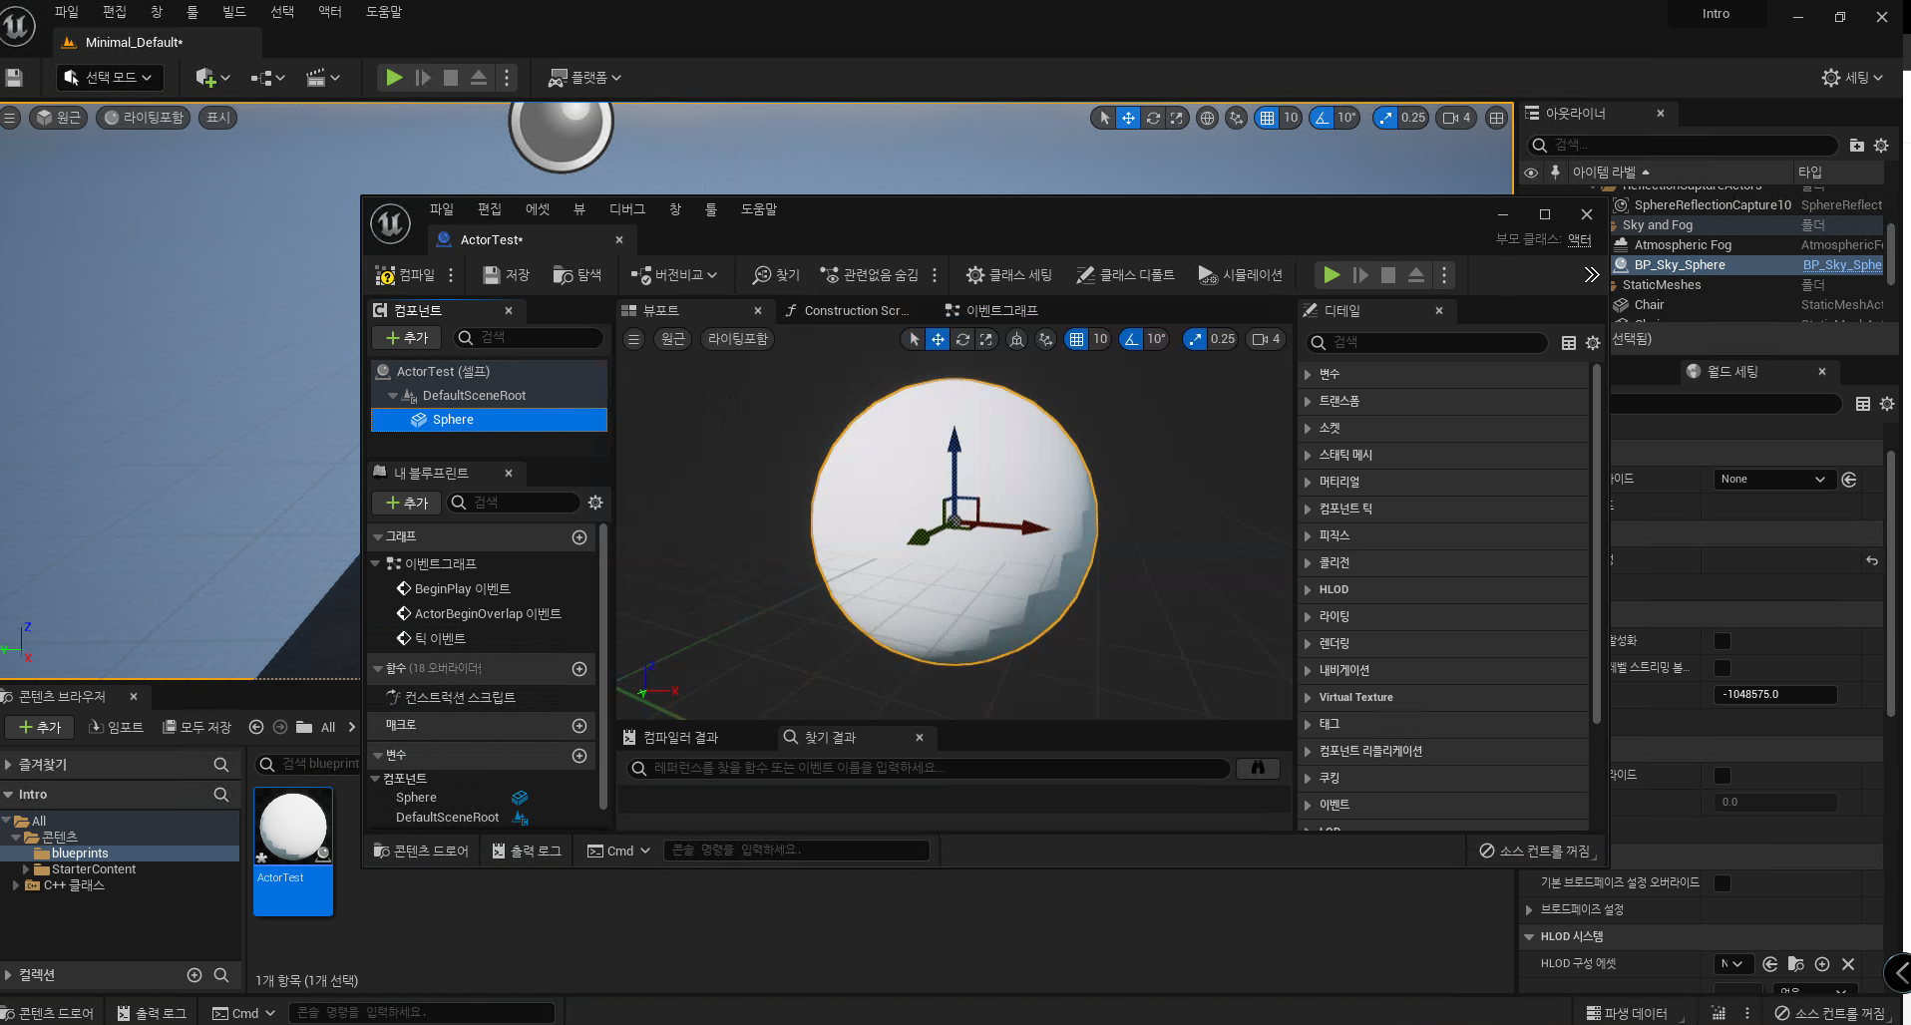The image size is (1911, 1025).
Task: Toggle rotation snap in main level viewport
Action: pos(1322,118)
